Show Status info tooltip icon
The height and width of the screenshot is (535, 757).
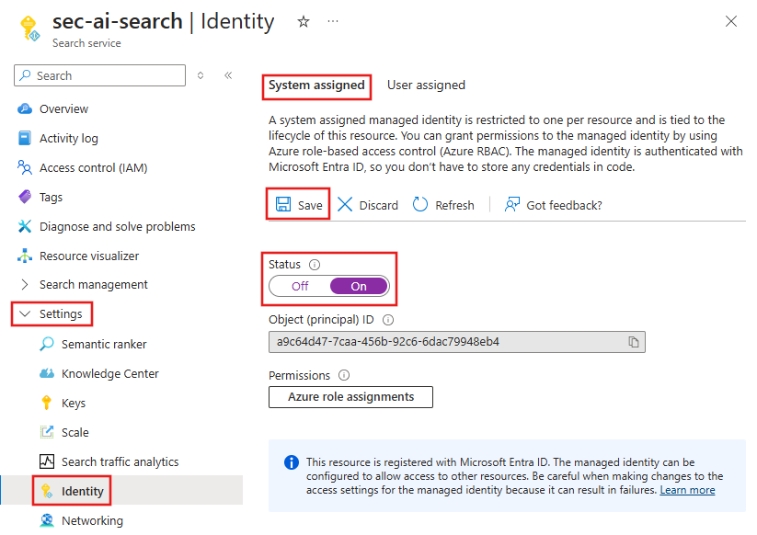point(315,265)
